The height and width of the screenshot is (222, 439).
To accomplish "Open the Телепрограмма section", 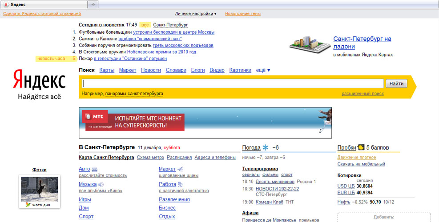I will click(x=260, y=169).
